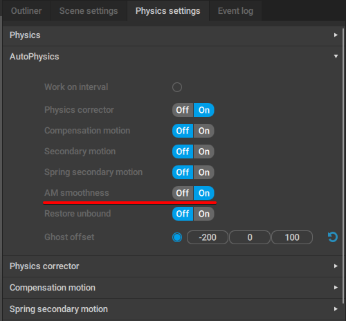Disable the Ghost offset radio button

pos(177,237)
